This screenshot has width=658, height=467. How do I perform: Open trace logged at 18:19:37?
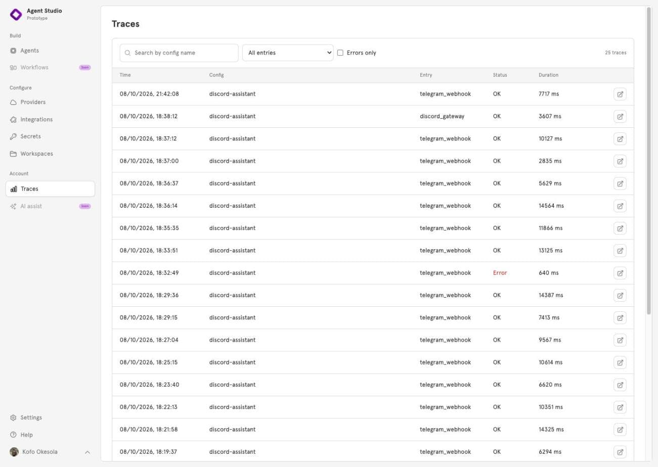(620, 452)
